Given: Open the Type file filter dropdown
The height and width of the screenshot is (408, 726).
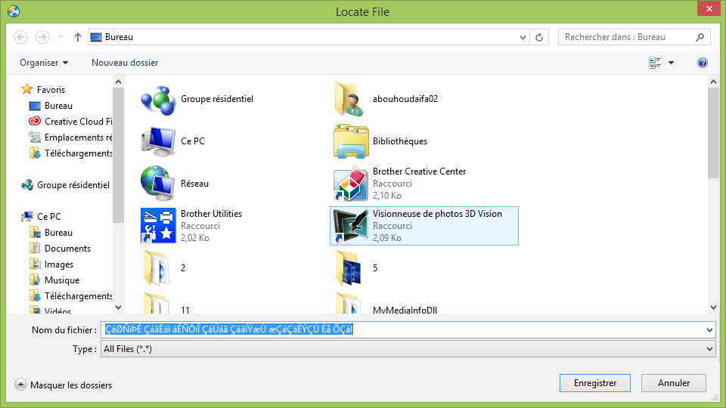Looking at the screenshot, I should (408, 349).
